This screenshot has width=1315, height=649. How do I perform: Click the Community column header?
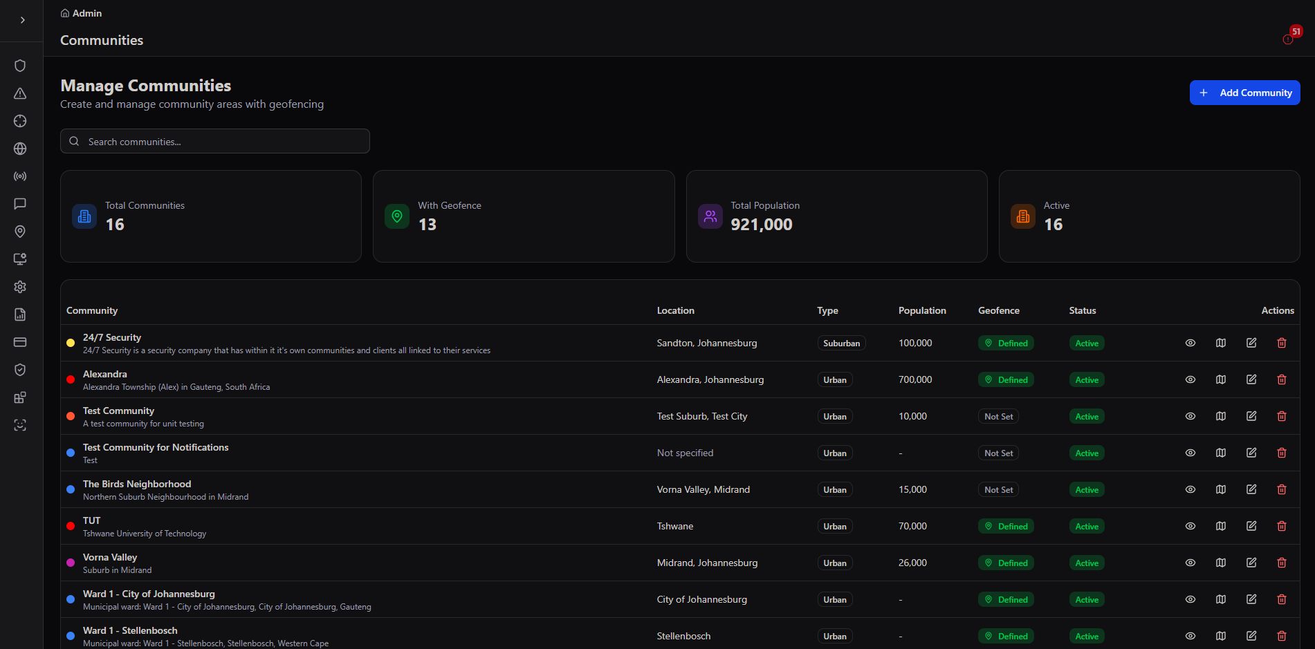[92, 310]
